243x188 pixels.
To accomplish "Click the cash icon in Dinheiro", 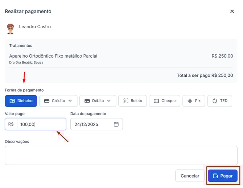I will pos(12,101).
